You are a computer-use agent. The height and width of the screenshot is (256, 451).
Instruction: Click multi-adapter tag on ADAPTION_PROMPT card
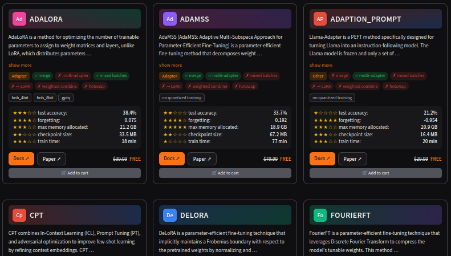click(x=370, y=76)
